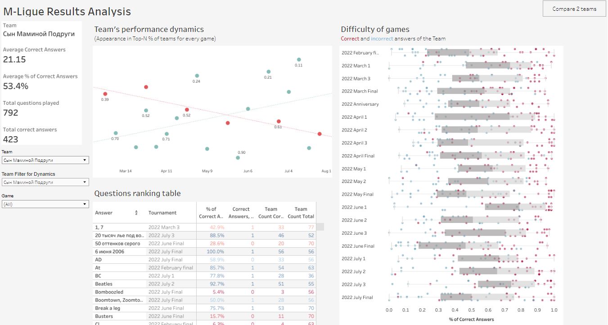
Task: Select the 2022 April Final box plot row
Action: tap(473, 156)
